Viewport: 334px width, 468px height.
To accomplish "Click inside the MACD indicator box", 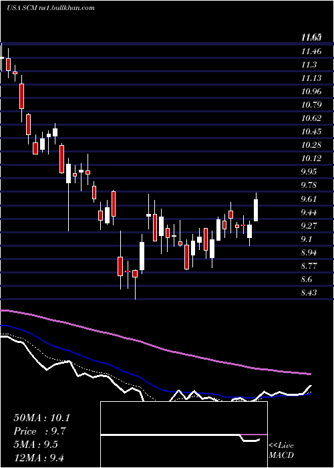I will coord(184,435).
